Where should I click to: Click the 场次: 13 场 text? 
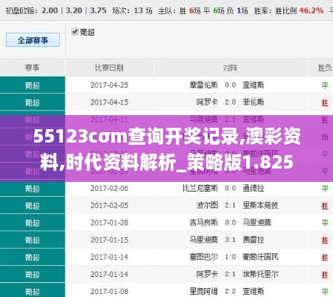(x=132, y=10)
